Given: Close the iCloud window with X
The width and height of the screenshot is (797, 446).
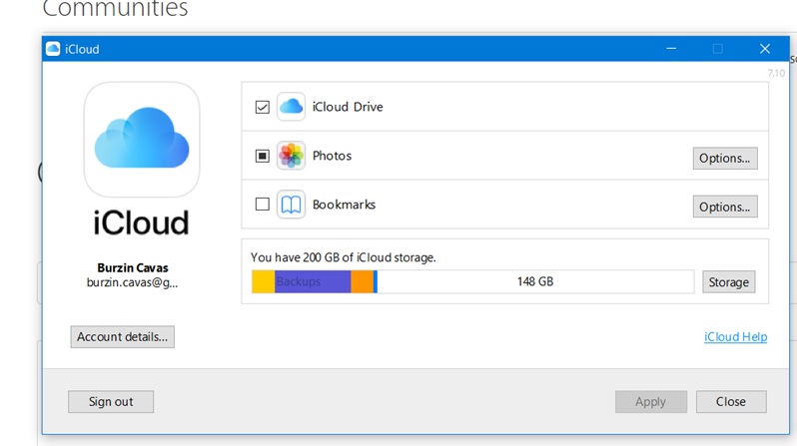Looking at the screenshot, I should point(765,49).
